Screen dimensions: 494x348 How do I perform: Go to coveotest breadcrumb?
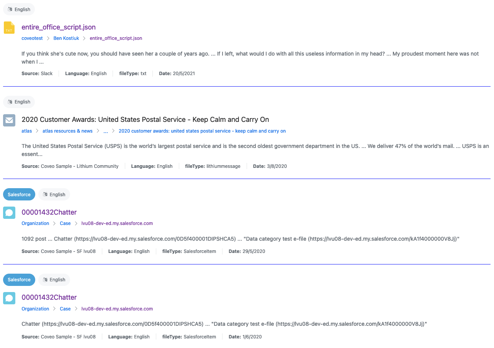tap(32, 38)
